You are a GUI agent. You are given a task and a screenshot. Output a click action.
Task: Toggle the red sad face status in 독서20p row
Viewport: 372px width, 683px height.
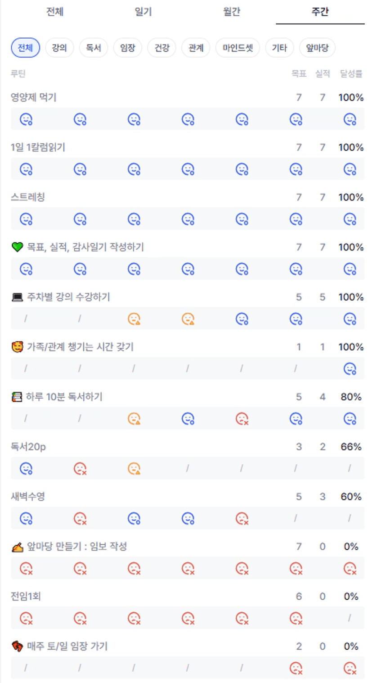click(80, 469)
